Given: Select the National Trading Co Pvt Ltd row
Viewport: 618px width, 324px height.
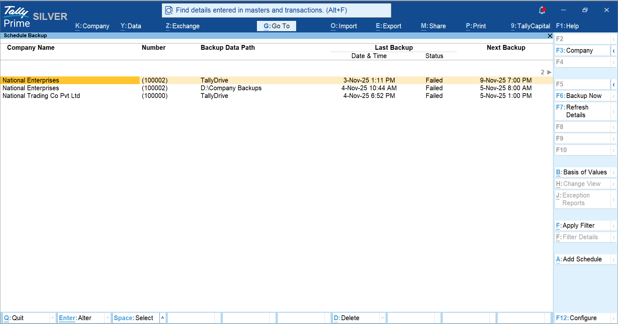Looking at the screenshot, I should point(41,96).
